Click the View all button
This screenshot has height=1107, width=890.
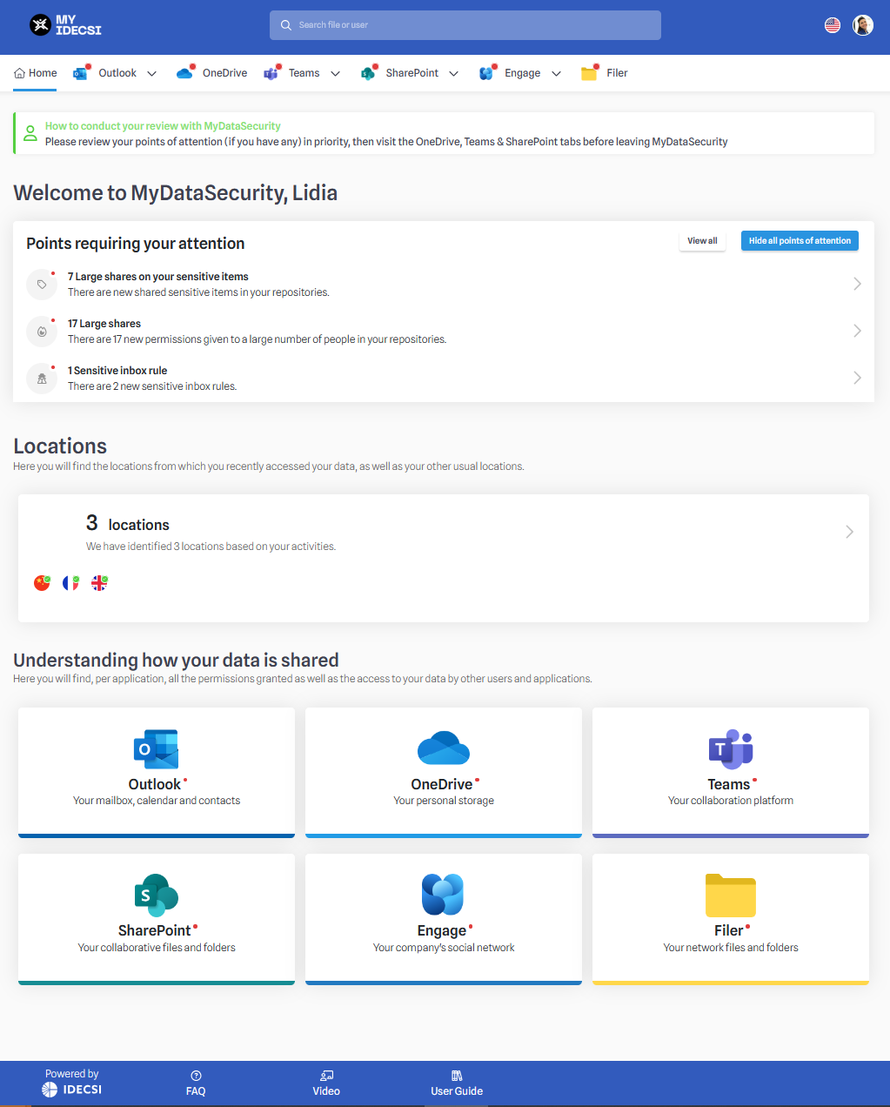point(702,241)
